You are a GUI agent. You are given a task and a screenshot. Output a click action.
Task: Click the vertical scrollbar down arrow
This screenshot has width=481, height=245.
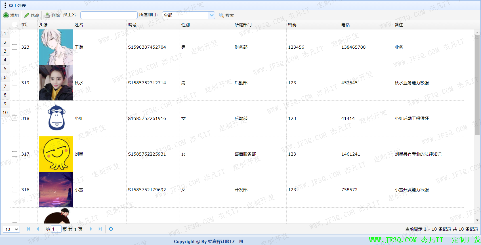(x=477, y=220)
